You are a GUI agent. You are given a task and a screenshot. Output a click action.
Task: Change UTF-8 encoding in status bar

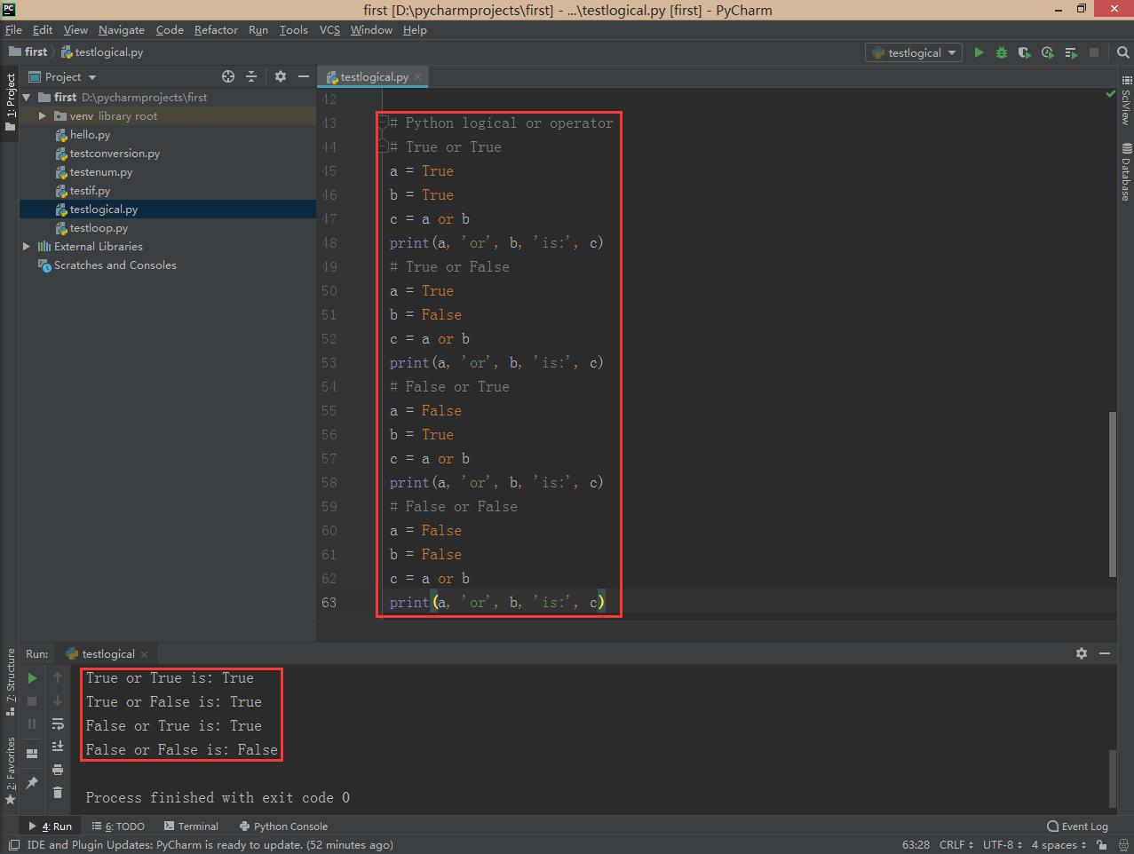(1003, 845)
